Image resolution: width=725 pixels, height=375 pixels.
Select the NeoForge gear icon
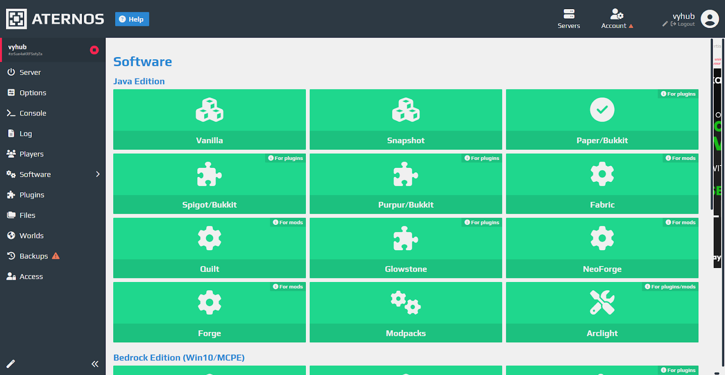602,239
